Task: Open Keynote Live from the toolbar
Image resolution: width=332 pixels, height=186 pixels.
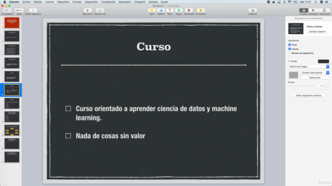Action: tap(100, 10)
